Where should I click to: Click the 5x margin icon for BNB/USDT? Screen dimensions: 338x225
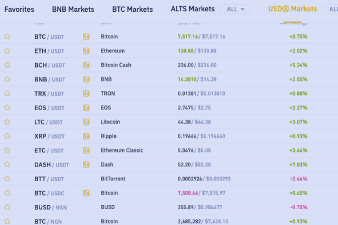point(86,79)
